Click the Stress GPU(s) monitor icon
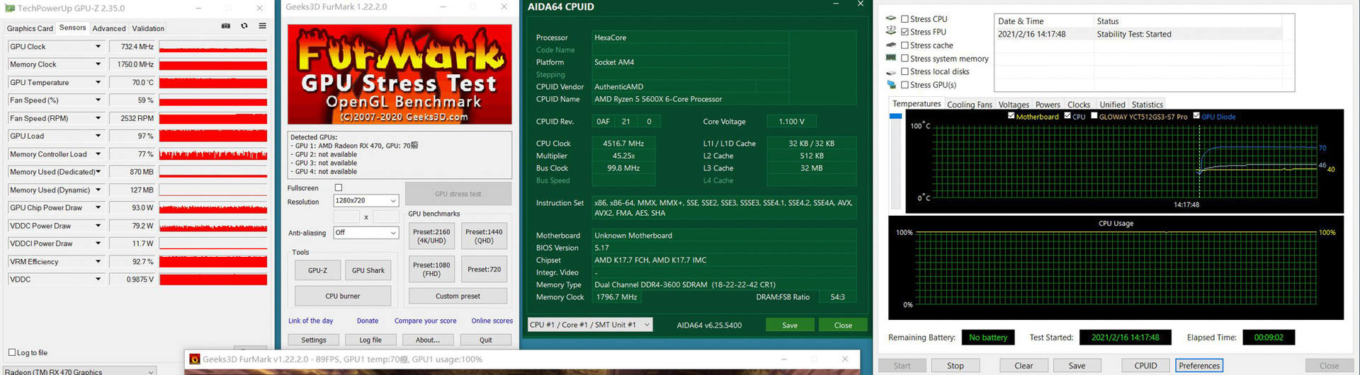This screenshot has height=375, width=1360. click(x=891, y=85)
